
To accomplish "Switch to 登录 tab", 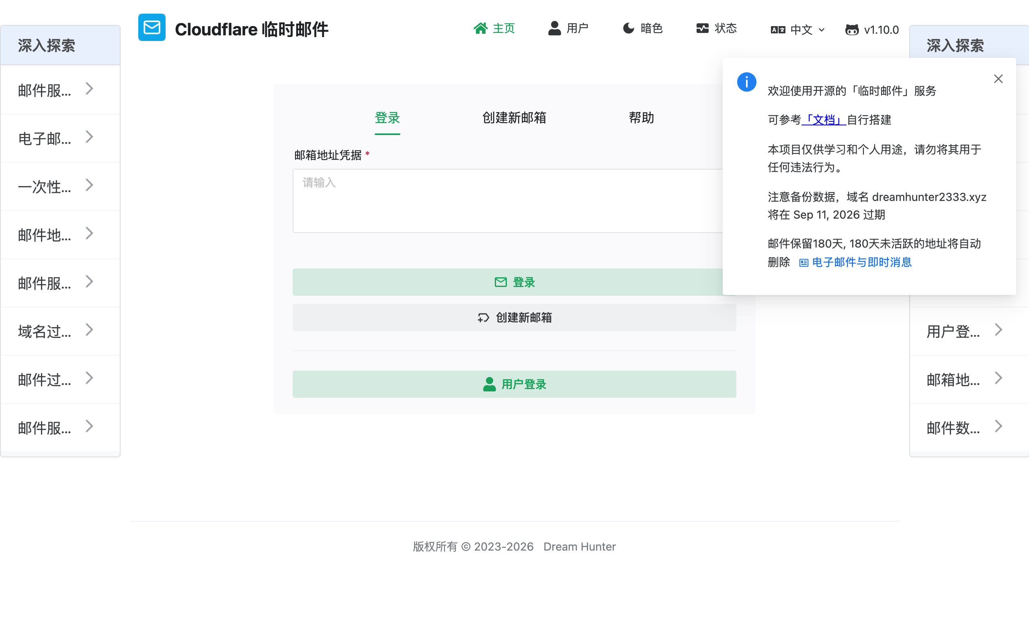I will point(387,118).
